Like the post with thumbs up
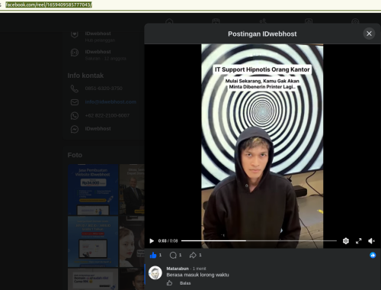Screen dimensions: 381x290 (153, 255)
